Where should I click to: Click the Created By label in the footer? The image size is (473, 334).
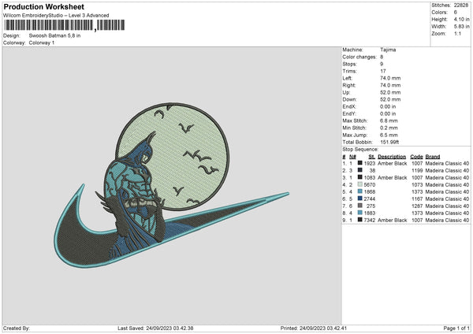(17, 328)
